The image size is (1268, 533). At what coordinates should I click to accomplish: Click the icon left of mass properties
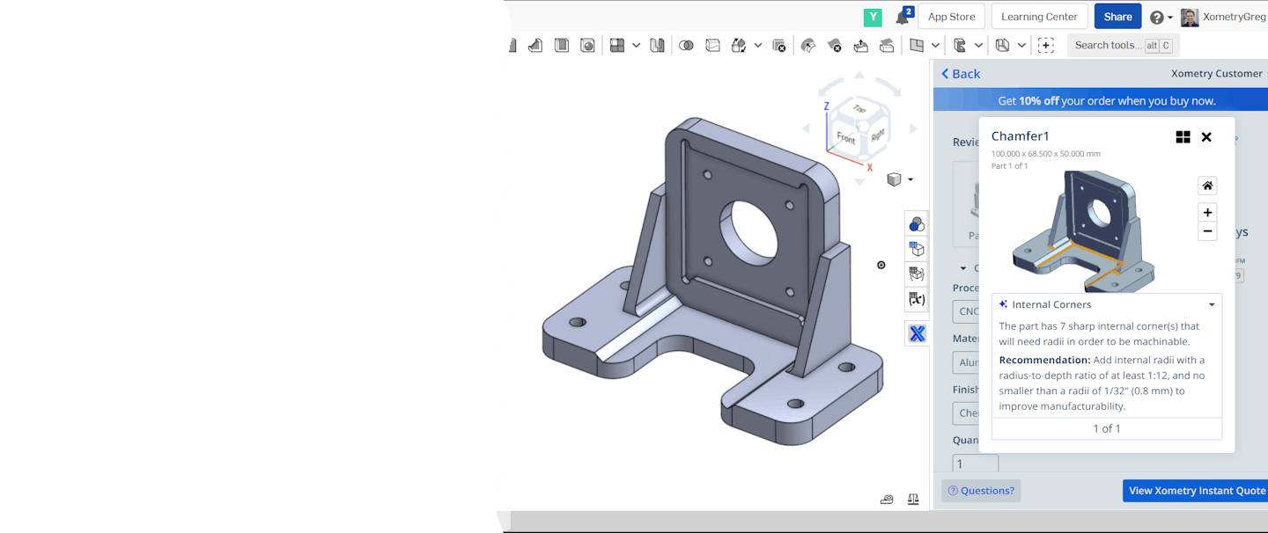[888, 499]
